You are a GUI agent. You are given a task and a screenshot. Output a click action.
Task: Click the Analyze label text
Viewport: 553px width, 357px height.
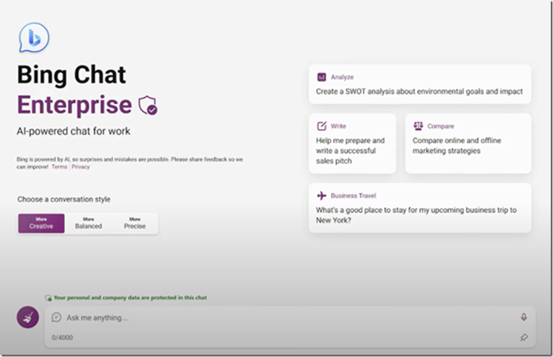pyautogui.click(x=342, y=77)
